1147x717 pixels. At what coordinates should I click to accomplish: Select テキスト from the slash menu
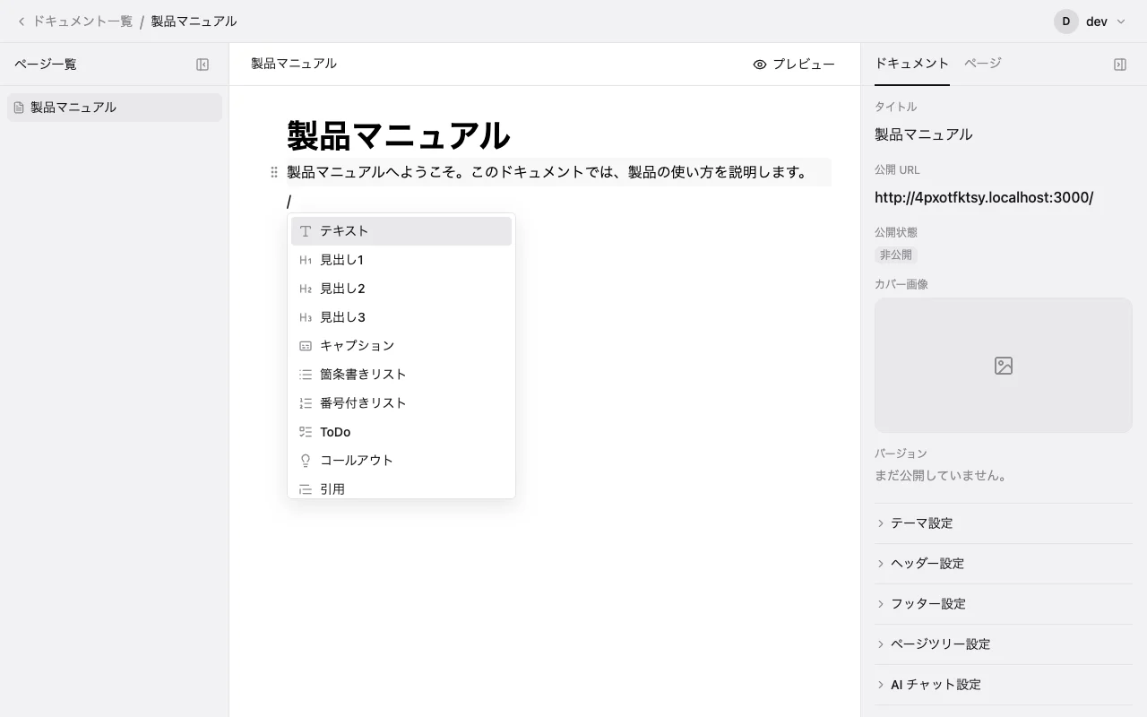[401, 231]
